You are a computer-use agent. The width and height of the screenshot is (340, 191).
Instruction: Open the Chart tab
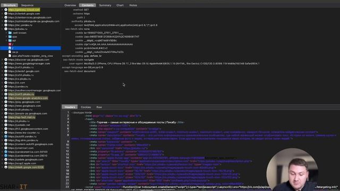click(x=120, y=5)
